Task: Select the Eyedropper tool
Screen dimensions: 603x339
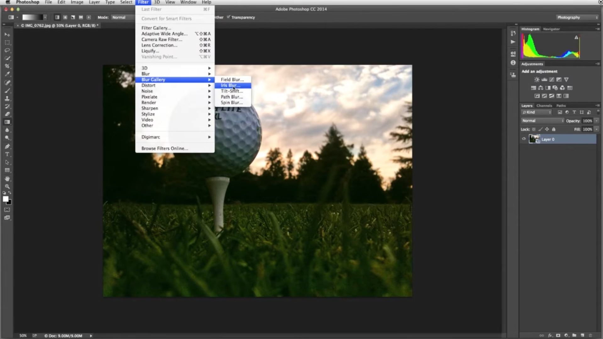Action: pos(7,74)
